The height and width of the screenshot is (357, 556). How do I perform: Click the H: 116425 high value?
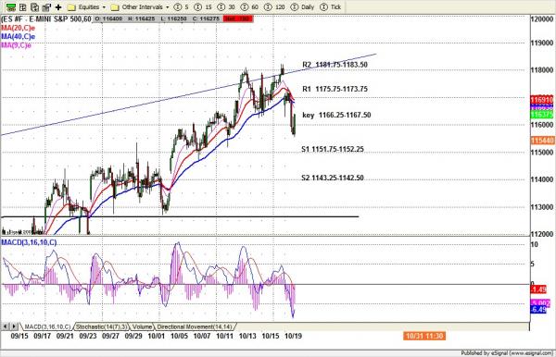(x=141, y=18)
